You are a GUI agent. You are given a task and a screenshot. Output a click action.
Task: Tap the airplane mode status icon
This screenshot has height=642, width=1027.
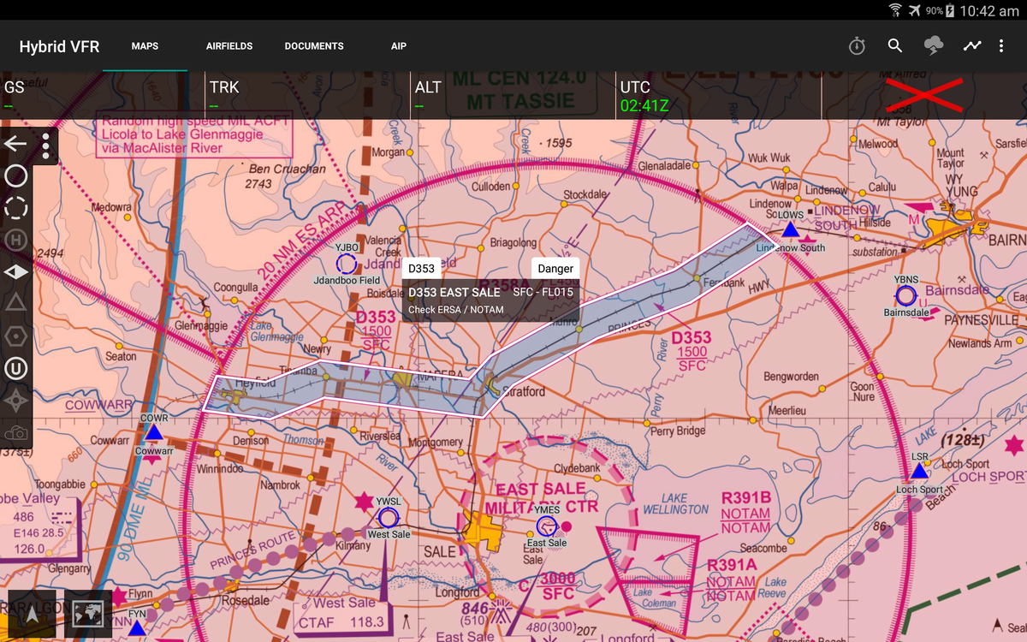coord(915,10)
